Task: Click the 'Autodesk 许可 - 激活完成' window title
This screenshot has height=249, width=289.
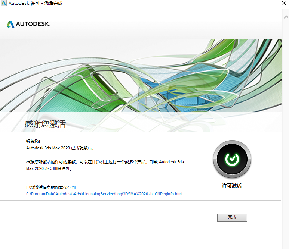Action: click(36, 3)
